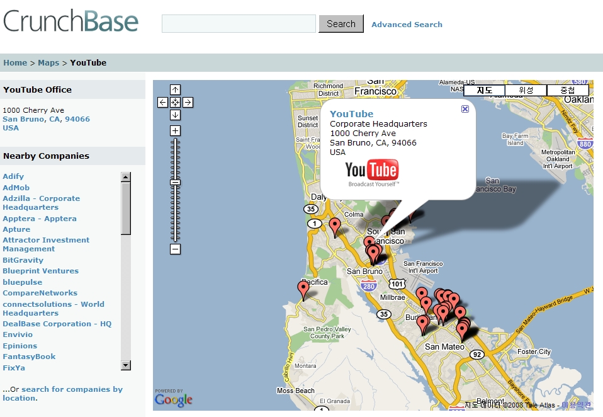This screenshot has height=417, width=603.
Task: Click the zoom slider handle on the map
Action: [176, 182]
